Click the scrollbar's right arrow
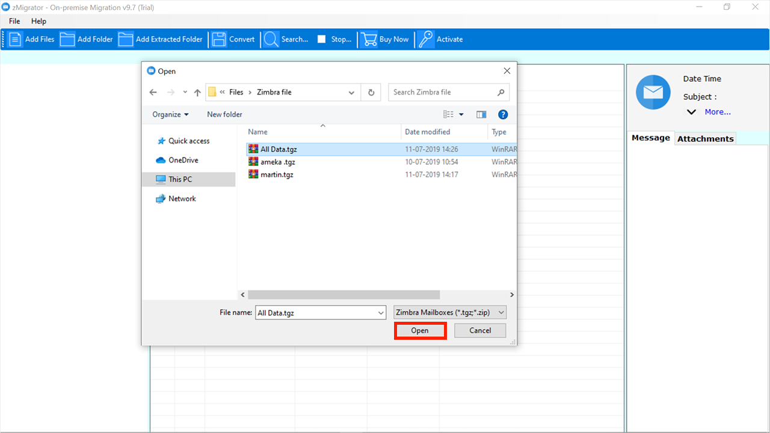 pos(512,295)
